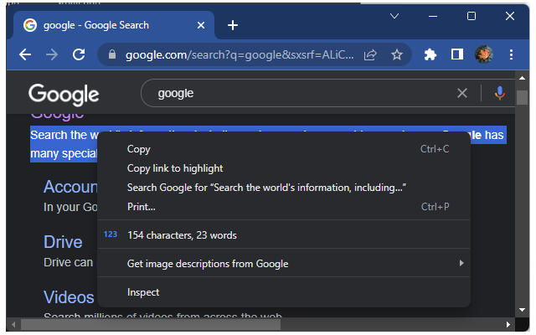536x335 pixels.
Task: Maximize the Chrome window
Action: [472, 16]
